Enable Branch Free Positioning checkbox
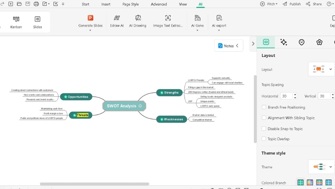Image resolution: width=335 pixels, height=189 pixels. (264, 107)
